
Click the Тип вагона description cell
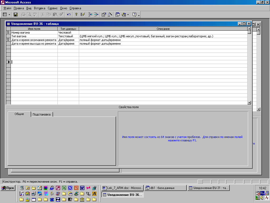163,36
